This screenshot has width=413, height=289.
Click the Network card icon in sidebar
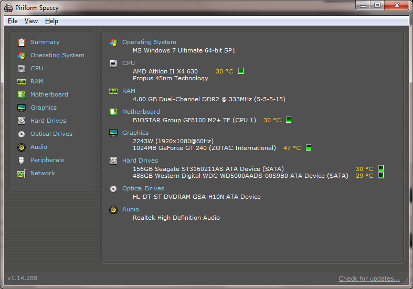click(x=22, y=174)
